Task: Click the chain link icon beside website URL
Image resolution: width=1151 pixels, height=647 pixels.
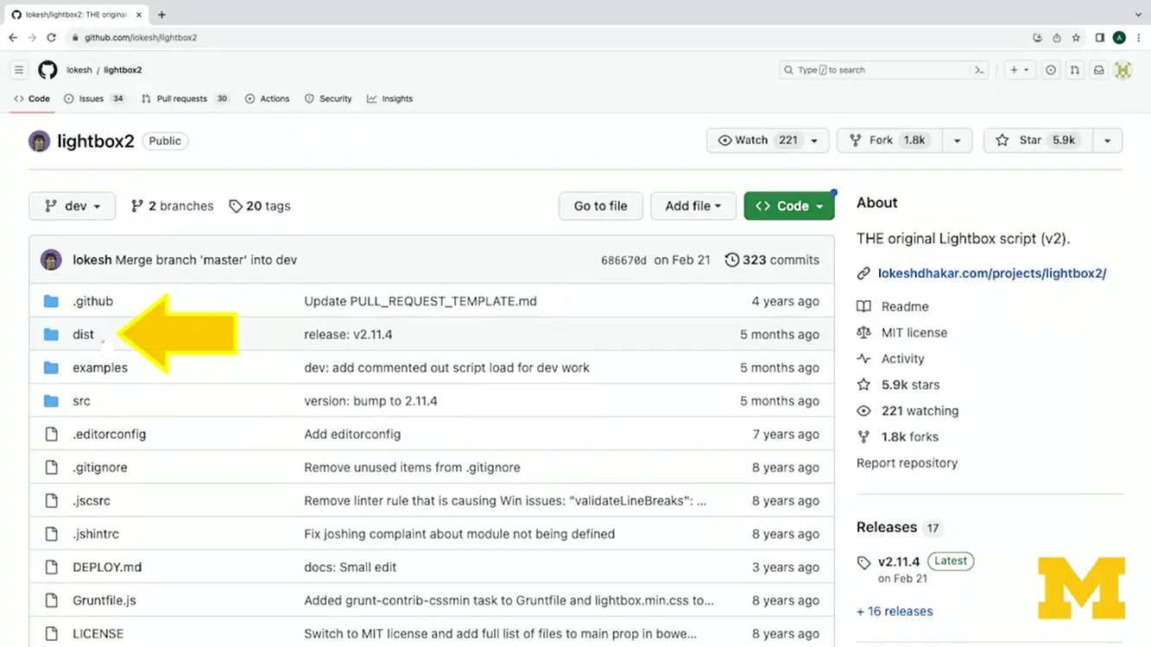Action: [863, 273]
